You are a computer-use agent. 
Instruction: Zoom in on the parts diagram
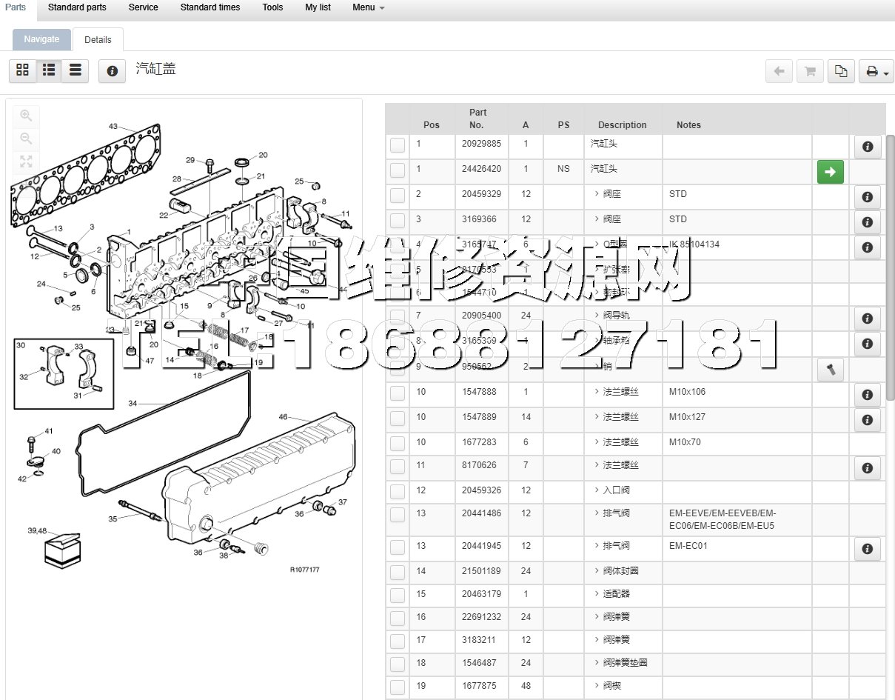[x=26, y=116]
